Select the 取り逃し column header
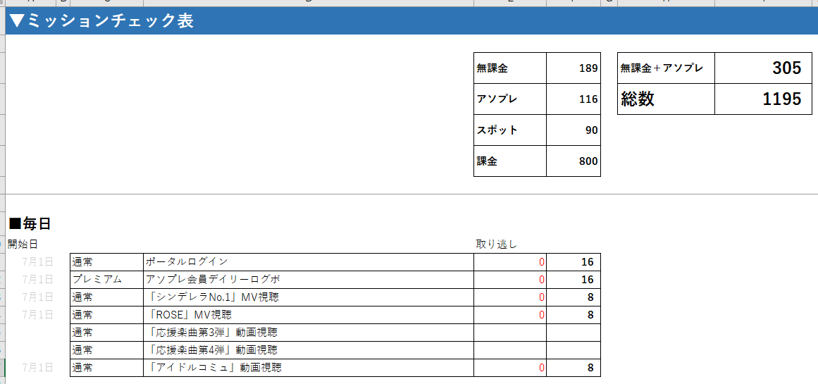 coord(496,244)
